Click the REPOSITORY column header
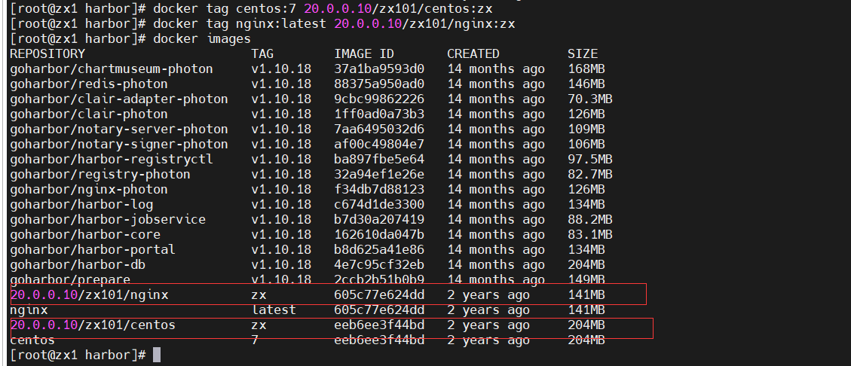This screenshot has height=366, width=851. pos(47,54)
